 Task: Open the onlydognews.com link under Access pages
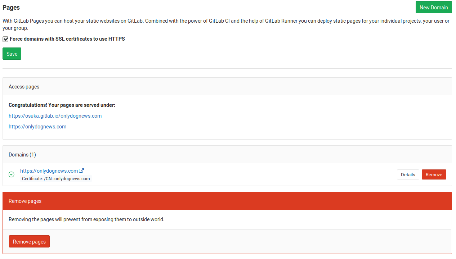click(37, 127)
